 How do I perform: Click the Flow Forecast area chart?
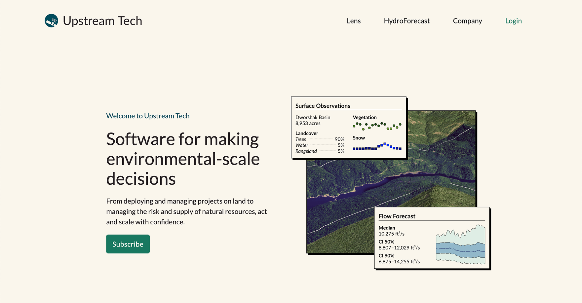point(460,245)
